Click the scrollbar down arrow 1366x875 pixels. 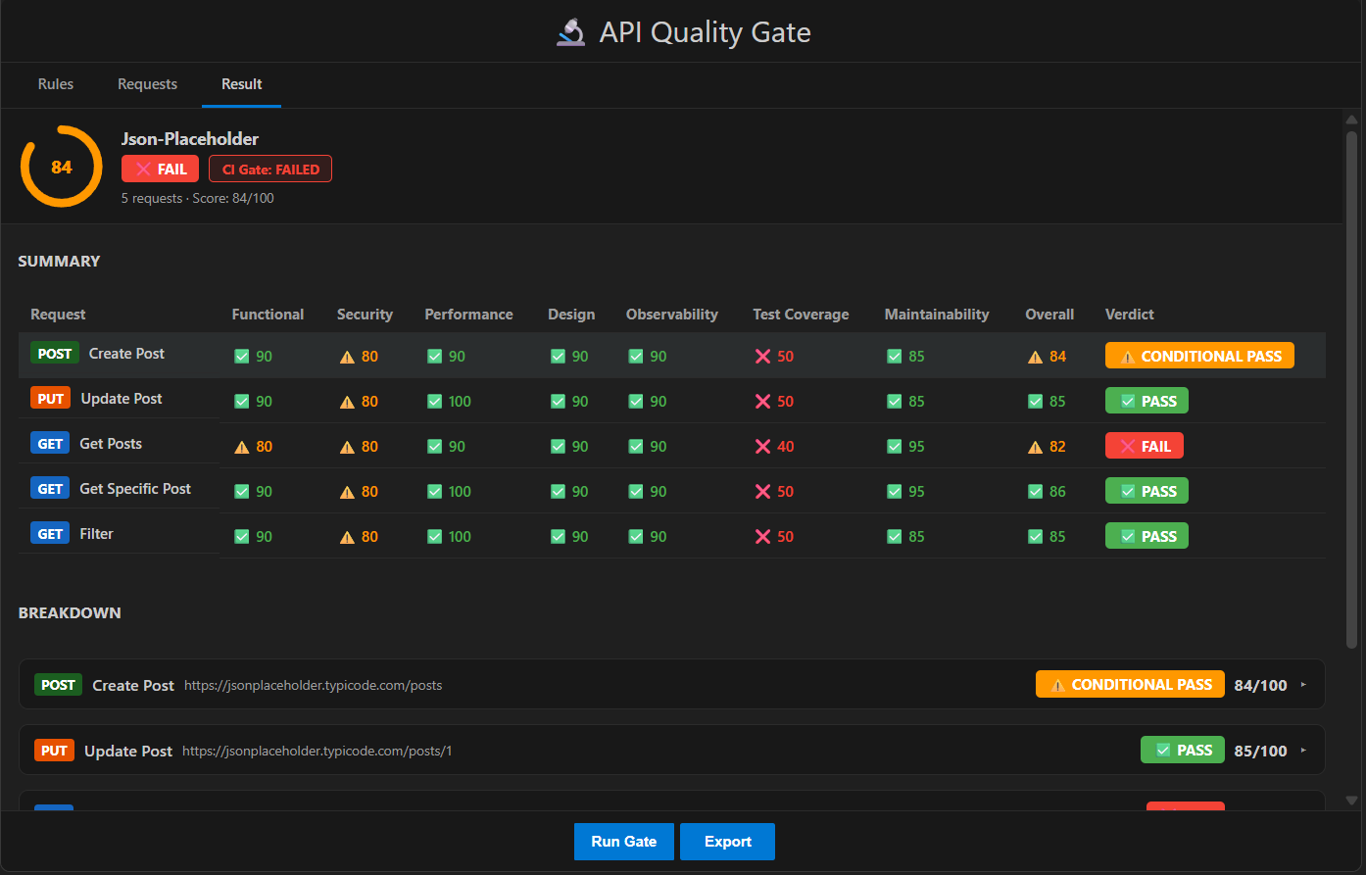tap(1352, 801)
